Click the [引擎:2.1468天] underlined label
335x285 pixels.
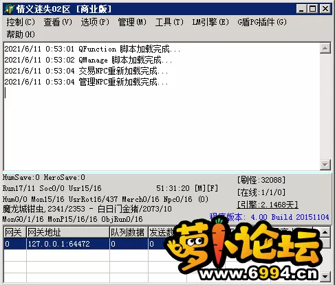(x=268, y=205)
